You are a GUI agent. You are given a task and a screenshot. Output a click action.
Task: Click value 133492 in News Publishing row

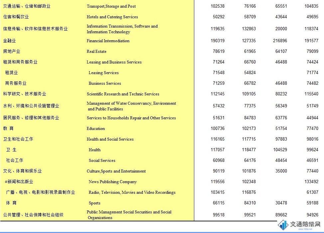(311, 181)
